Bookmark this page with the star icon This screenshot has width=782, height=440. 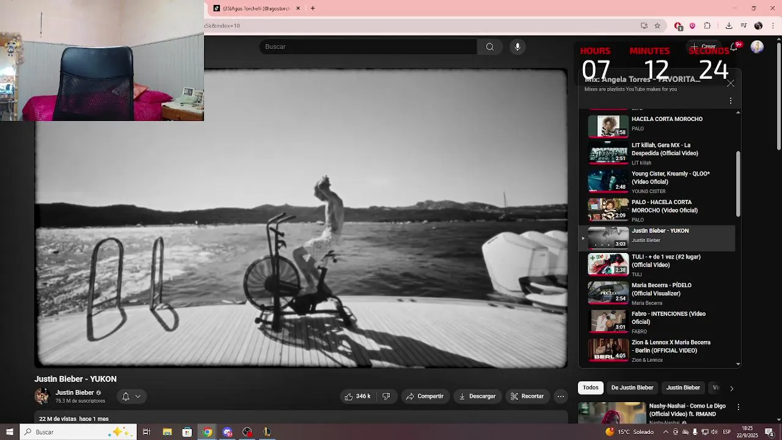pos(657,26)
